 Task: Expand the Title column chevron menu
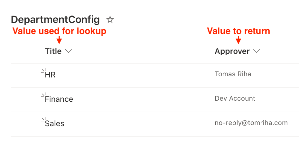[x=68, y=51]
